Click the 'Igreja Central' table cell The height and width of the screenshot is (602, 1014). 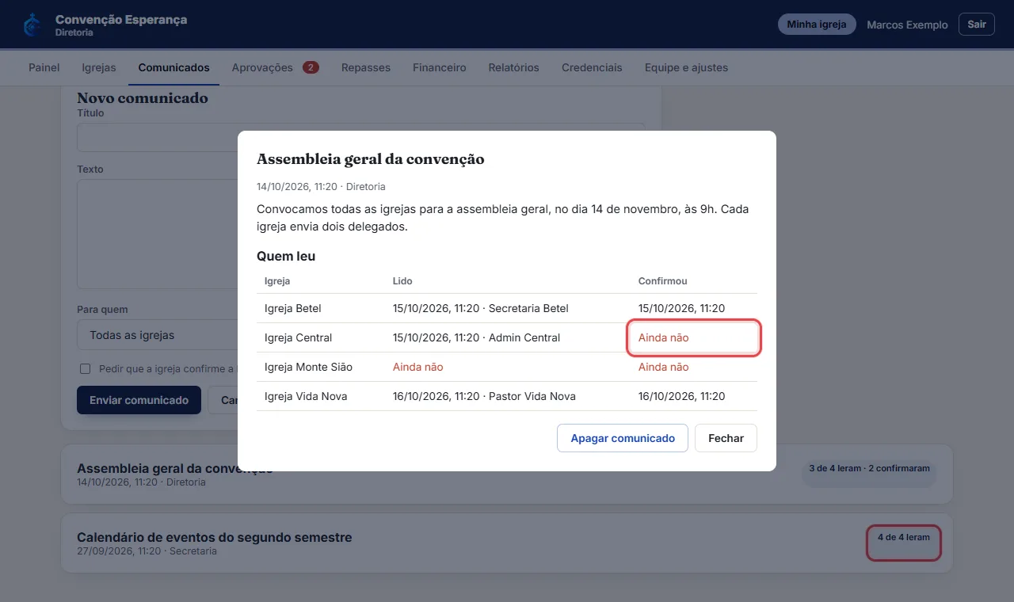321,337
